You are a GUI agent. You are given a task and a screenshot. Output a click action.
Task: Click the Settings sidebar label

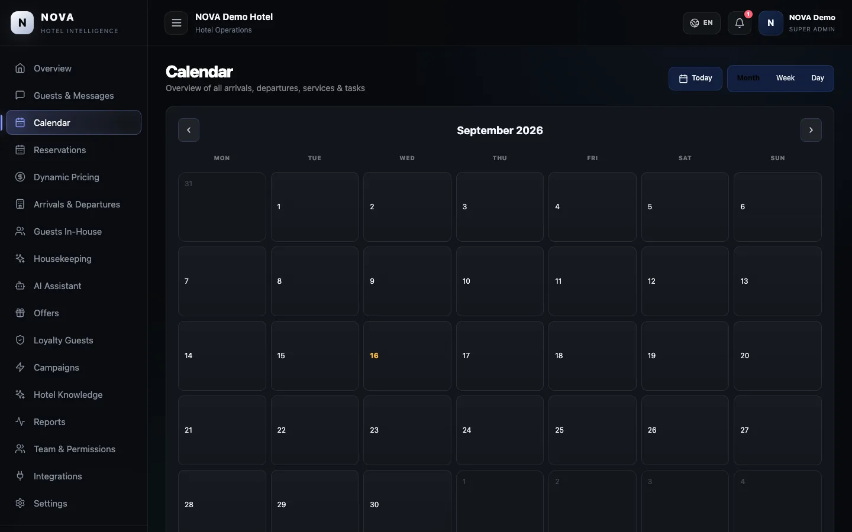(50, 503)
